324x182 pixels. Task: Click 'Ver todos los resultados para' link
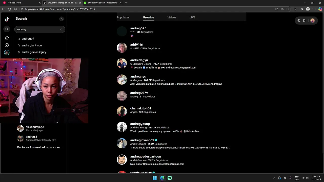[x=40, y=147]
